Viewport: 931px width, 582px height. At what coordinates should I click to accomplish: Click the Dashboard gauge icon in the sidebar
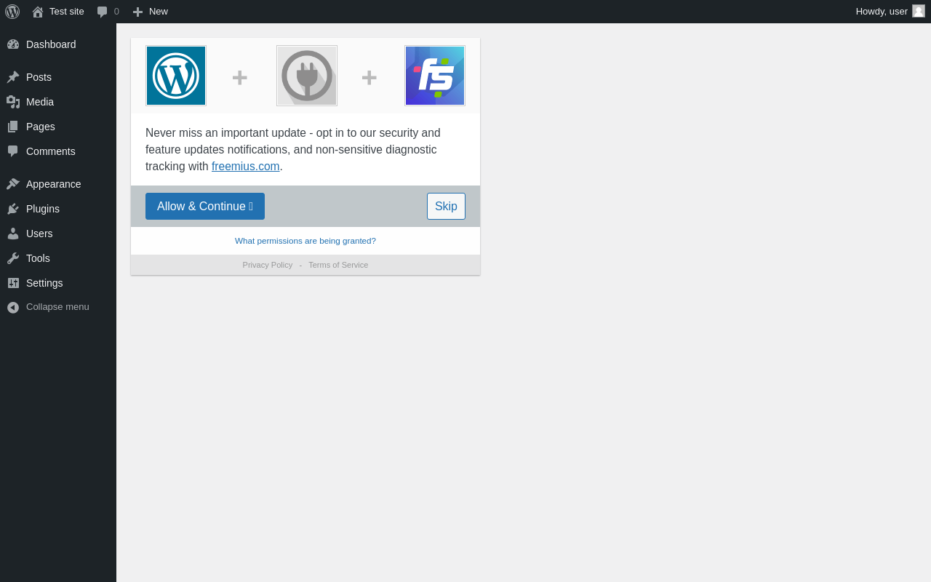point(13,44)
